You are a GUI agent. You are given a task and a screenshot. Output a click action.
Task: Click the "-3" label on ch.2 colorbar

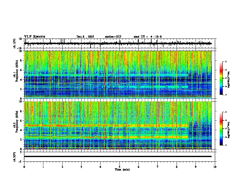(225, 112)
